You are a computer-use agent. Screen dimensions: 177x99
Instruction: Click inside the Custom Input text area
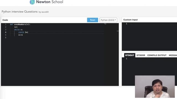tap(149, 37)
